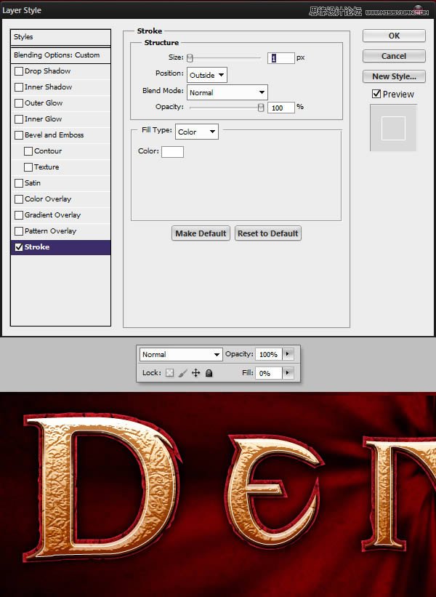Screen dimensions: 436x597
Task: Open the layer Opacity slider arrow
Action: point(288,354)
